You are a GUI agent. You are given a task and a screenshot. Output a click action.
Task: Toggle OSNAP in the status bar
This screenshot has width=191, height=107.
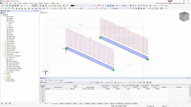click(x=124, y=106)
